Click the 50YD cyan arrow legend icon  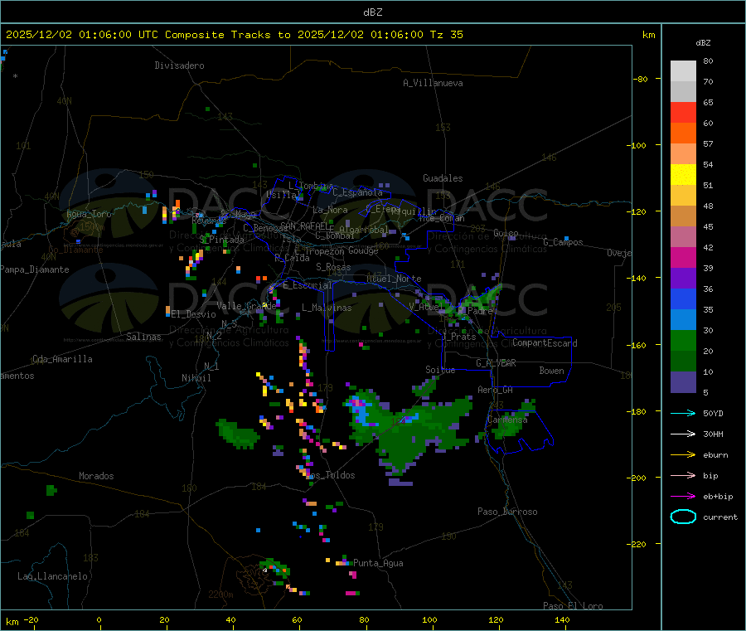(x=683, y=413)
